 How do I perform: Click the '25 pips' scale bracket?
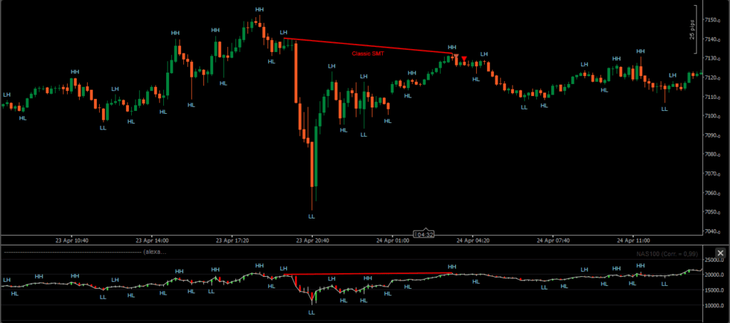click(x=694, y=29)
